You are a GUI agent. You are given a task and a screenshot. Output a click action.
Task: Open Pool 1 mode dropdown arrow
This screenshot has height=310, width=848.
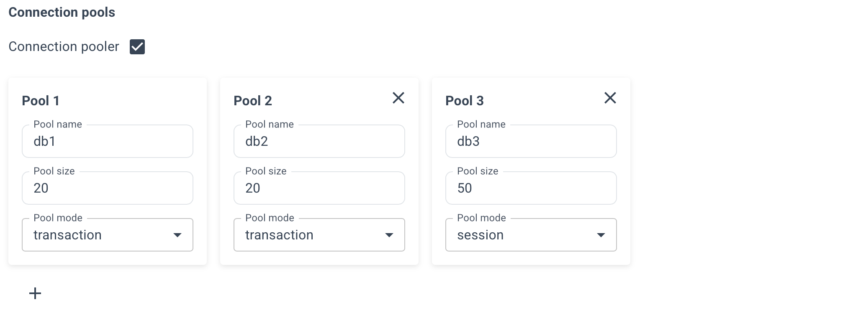pos(177,235)
